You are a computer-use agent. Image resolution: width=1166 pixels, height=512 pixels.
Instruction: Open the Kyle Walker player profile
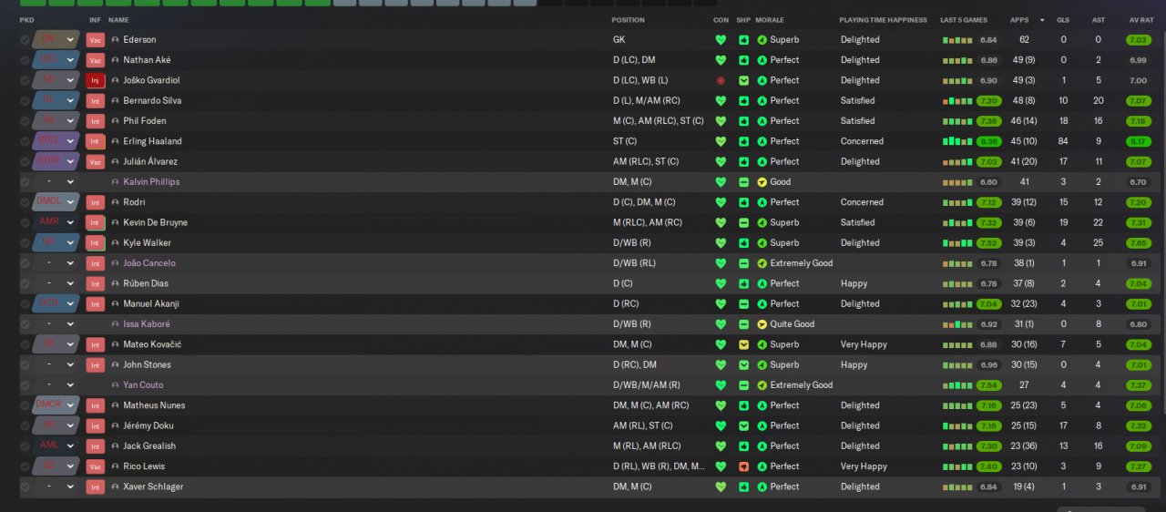point(148,243)
